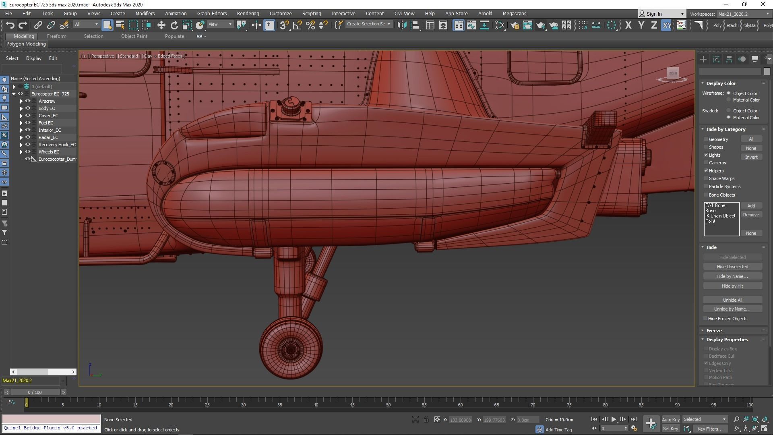Select the Move tool icon

point(161,25)
